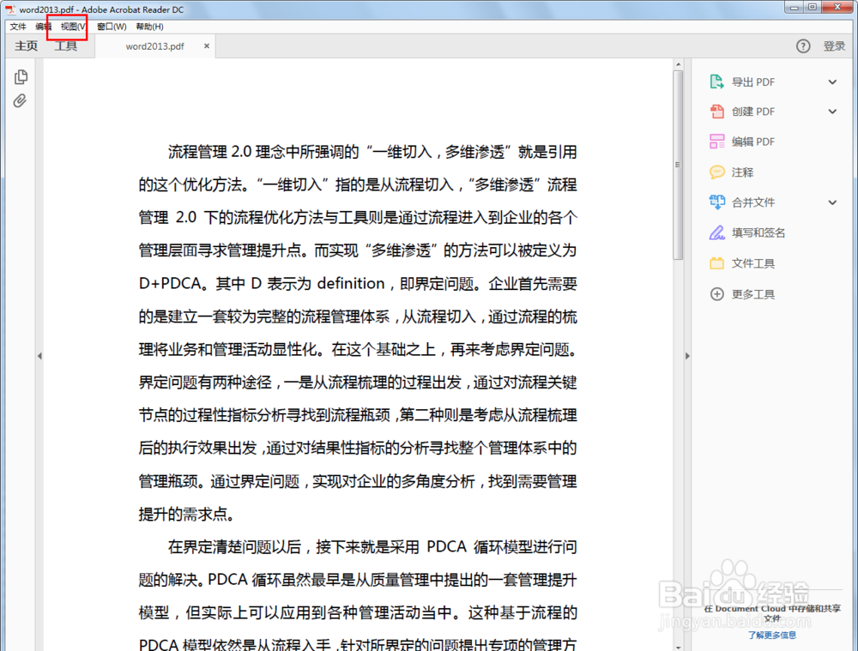Collapse the right tools pane arrow
Viewport: 858px width, 651px height.
pos(687,355)
